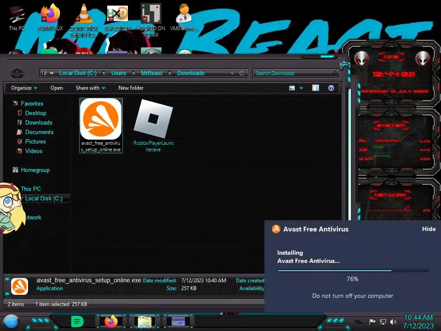Viewport: 441px width, 331px height.
Task: Open Downloads in navigation pane
Action: [39, 123]
